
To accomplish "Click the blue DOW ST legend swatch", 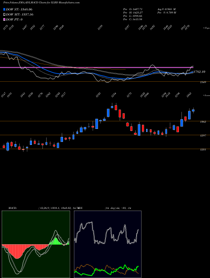I will (4, 9).
